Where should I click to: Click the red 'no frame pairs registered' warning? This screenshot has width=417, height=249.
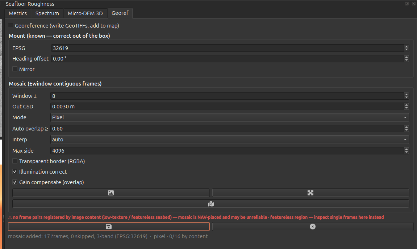(196, 217)
